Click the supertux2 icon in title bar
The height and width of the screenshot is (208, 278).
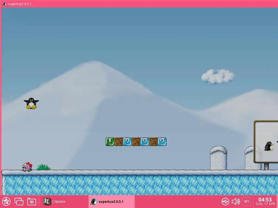[4, 4]
